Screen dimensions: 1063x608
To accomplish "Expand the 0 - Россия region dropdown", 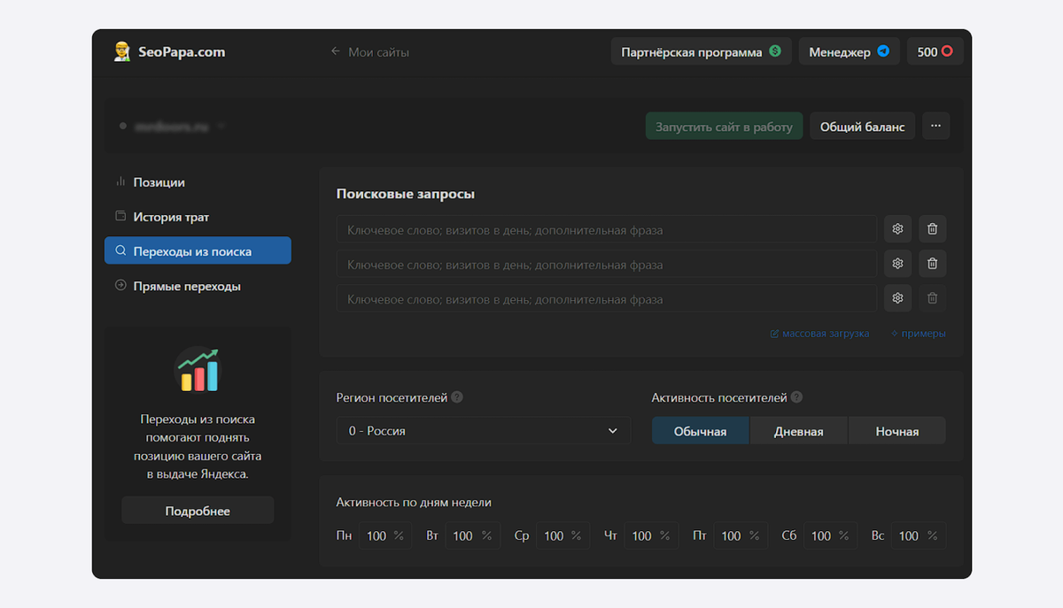I will click(484, 430).
